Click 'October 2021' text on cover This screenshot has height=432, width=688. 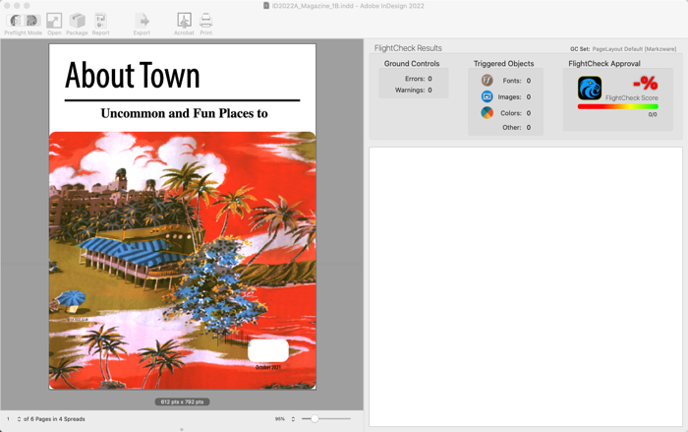click(267, 367)
